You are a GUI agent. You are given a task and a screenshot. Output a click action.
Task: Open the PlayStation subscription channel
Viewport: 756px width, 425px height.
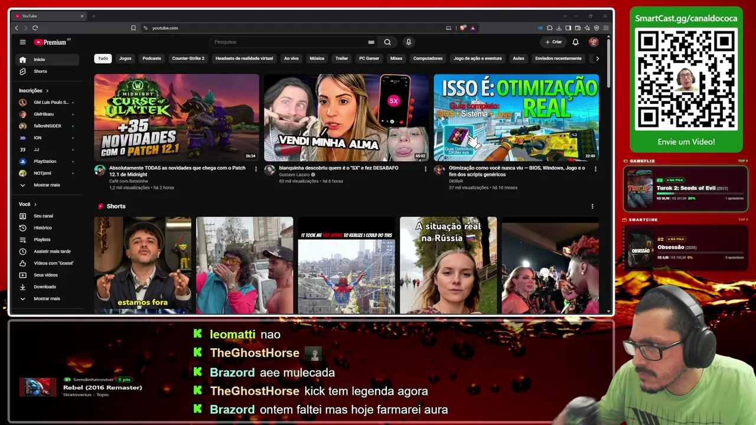click(47, 161)
